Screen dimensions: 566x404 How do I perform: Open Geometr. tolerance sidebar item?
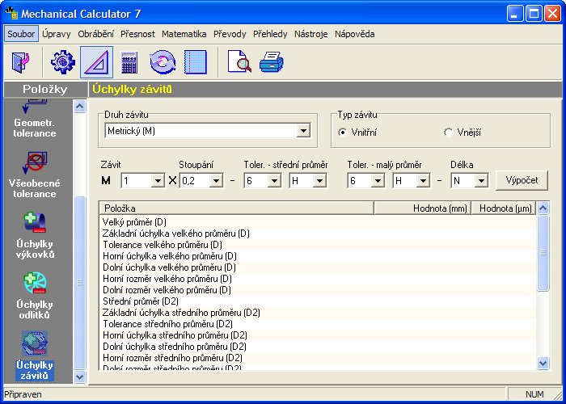pos(34,119)
